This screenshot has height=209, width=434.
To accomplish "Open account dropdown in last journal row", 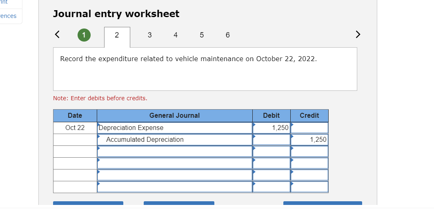I will pyautogui.click(x=175, y=187).
